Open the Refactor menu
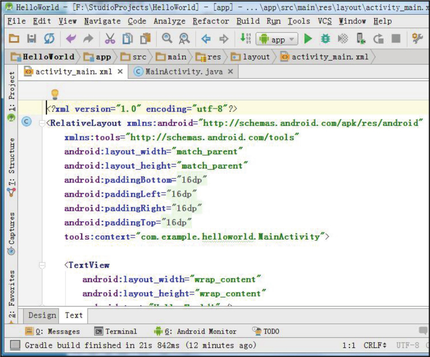 pyautogui.click(x=211, y=21)
